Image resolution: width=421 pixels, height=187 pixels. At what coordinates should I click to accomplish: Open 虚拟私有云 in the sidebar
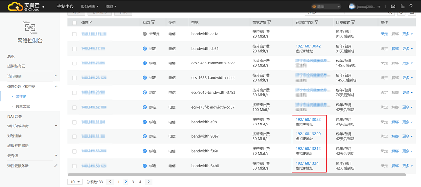coord(16,66)
